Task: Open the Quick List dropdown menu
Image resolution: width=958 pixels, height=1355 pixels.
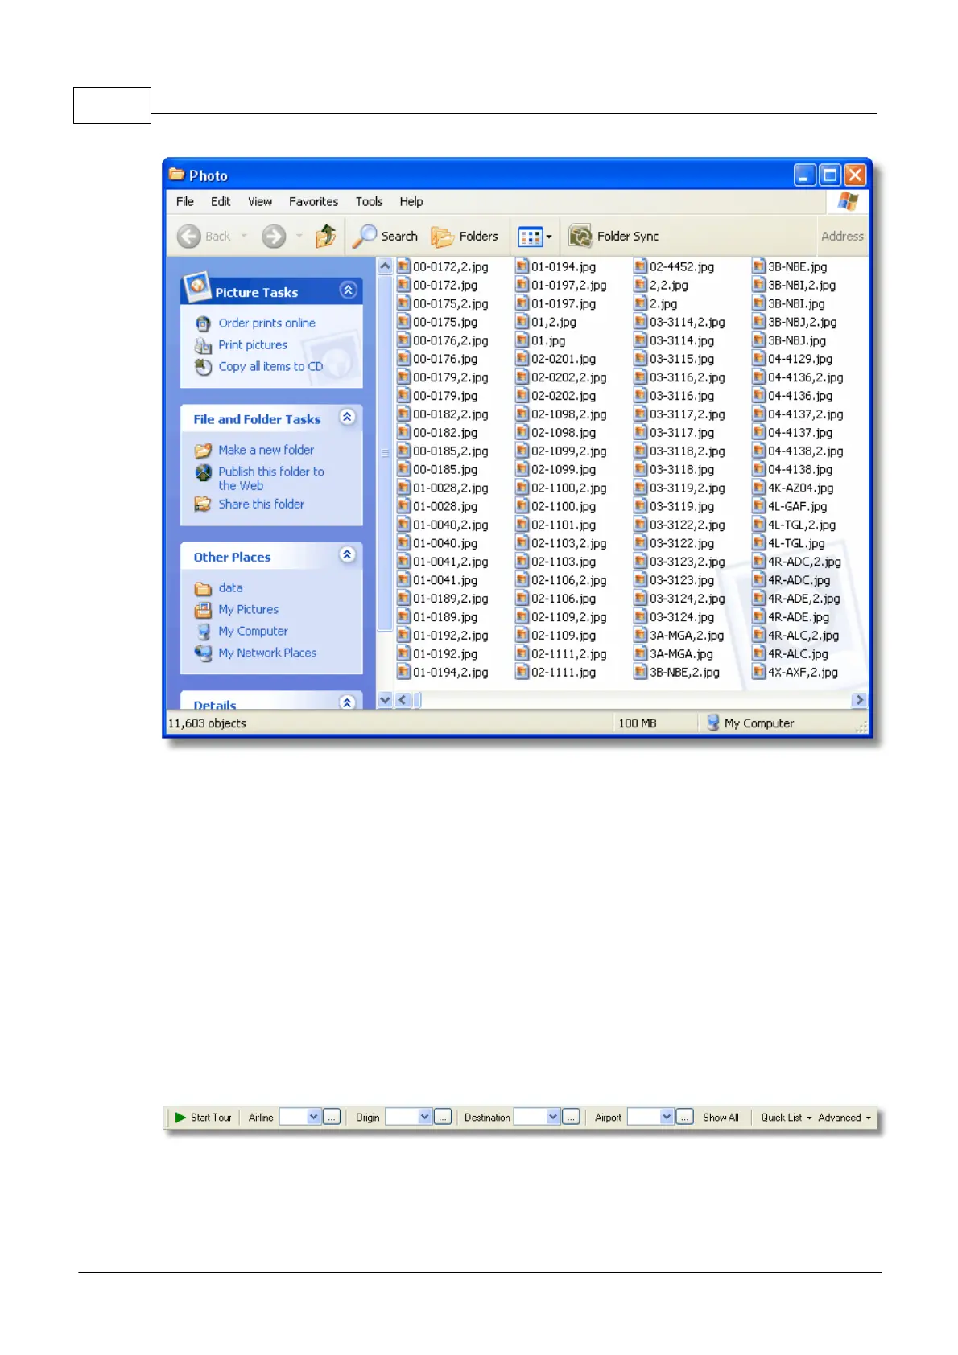Action: pyautogui.click(x=787, y=1118)
